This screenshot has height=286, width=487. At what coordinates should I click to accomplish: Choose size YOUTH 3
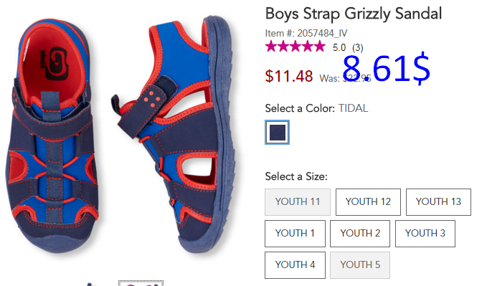click(x=425, y=234)
